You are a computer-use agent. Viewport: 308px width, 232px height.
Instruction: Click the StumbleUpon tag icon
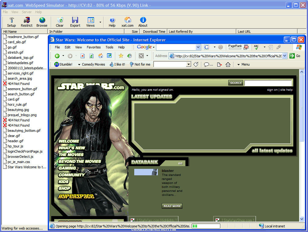(x=196, y=64)
